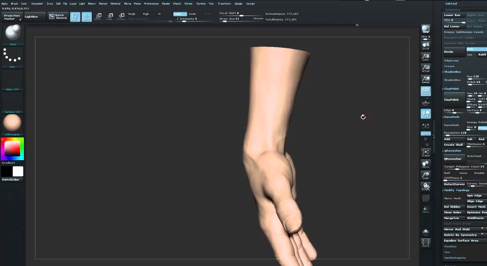This screenshot has width=487, height=266.
Task: Open the Projection Master button
Action: pyautogui.click(x=12, y=17)
